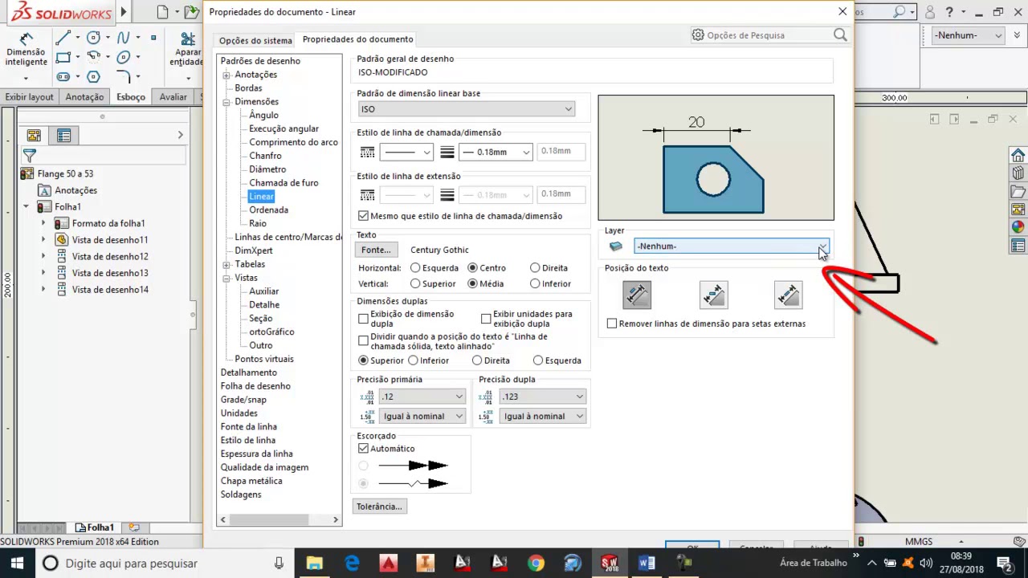The width and height of the screenshot is (1028, 578).
Task: Open the base linear dimension standard ISO dropdown
Action: 466,109
